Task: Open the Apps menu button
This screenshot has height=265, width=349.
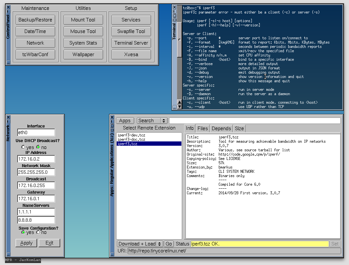Action: [125, 121]
